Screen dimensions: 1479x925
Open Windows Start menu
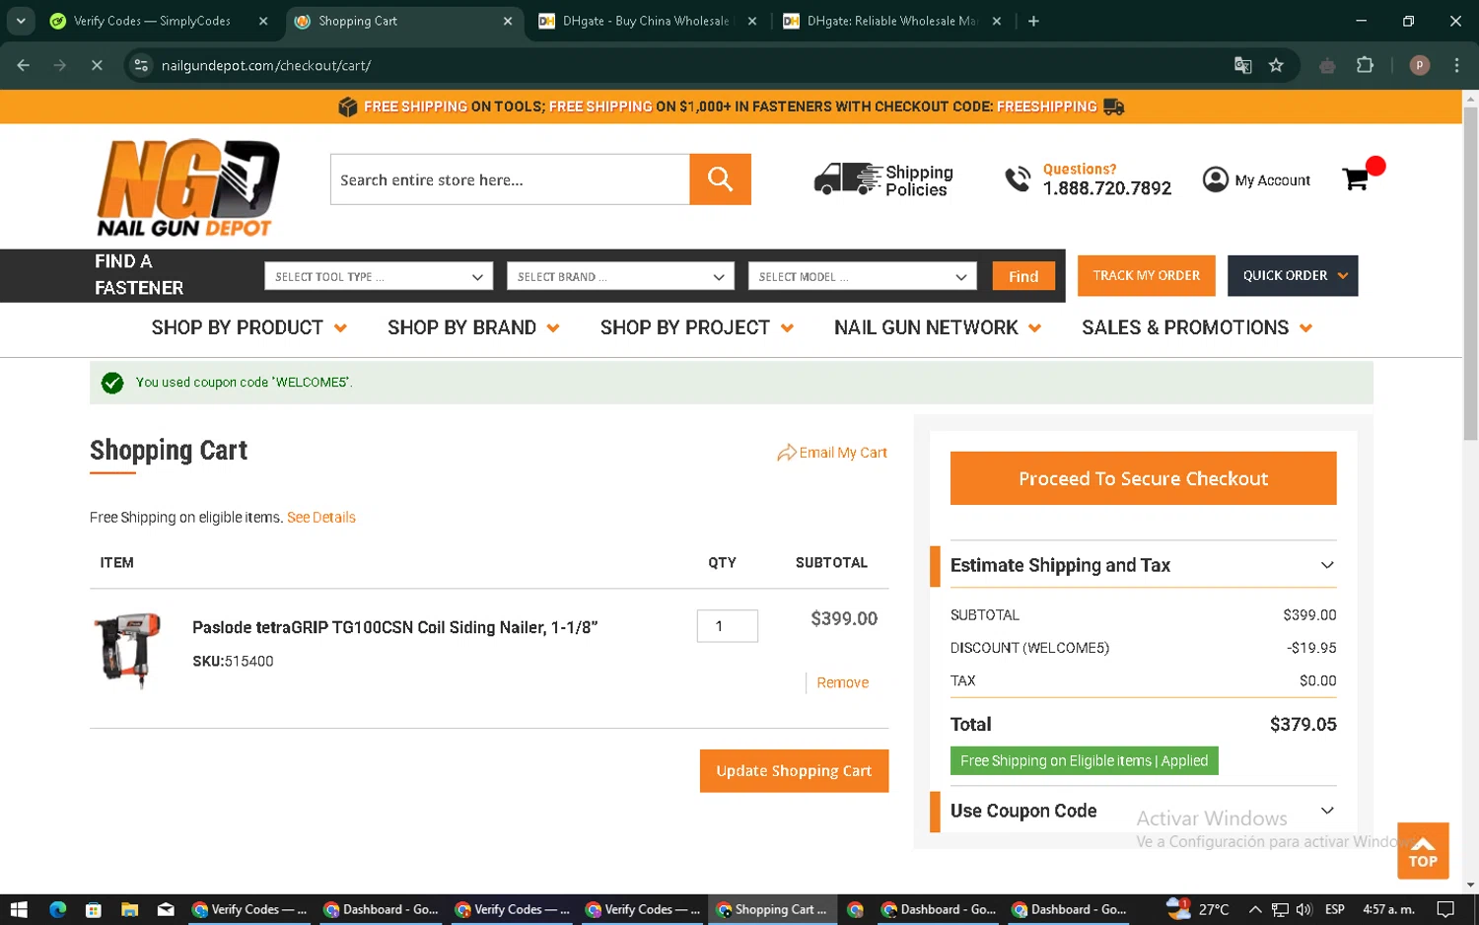pyautogui.click(x=18, y=909)
